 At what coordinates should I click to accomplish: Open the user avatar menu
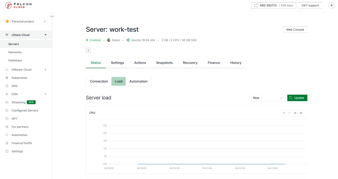(x=331, y=5)
